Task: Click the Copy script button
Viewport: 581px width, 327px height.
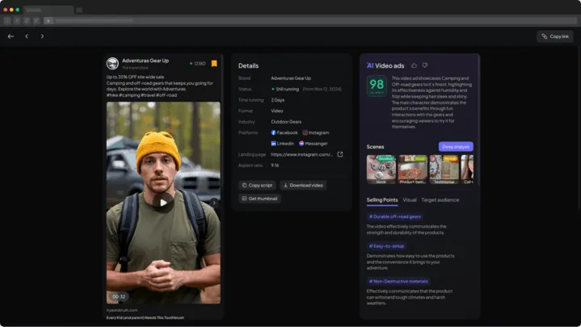Action: click(258, 185)
